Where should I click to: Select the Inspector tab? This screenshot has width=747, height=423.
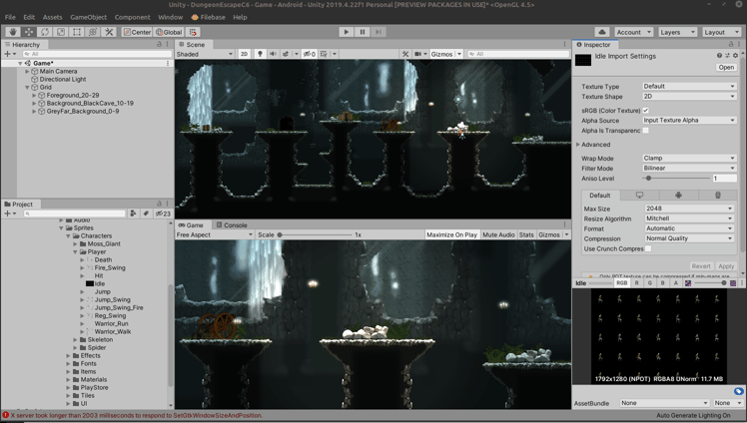pos(593,44)
